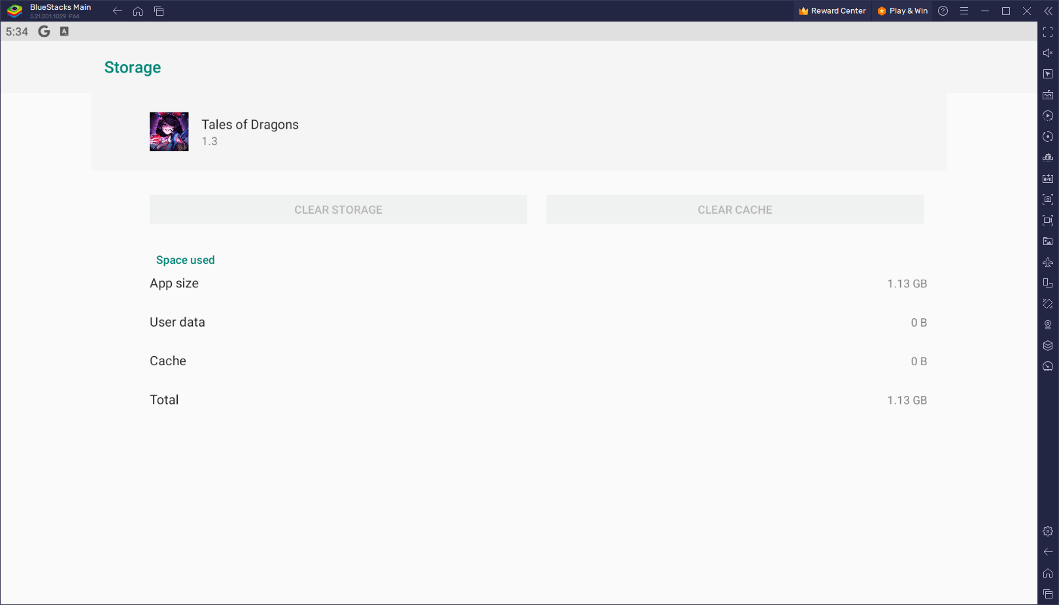Click the Storage page heading

pyautogui.click(x=133, y=67)
